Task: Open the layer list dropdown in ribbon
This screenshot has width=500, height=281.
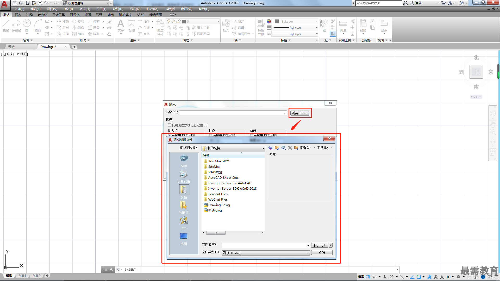Action: pos(218,21)
